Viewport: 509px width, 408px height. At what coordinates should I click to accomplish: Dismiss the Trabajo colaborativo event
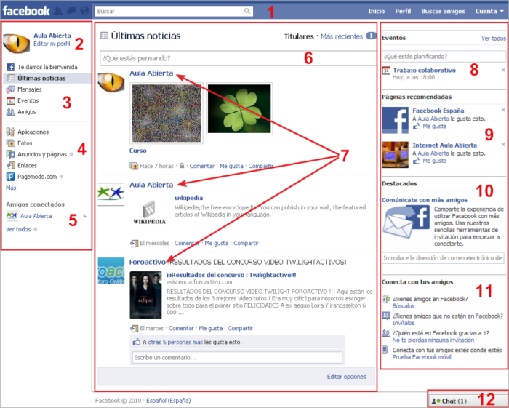[x=503, y=70]
